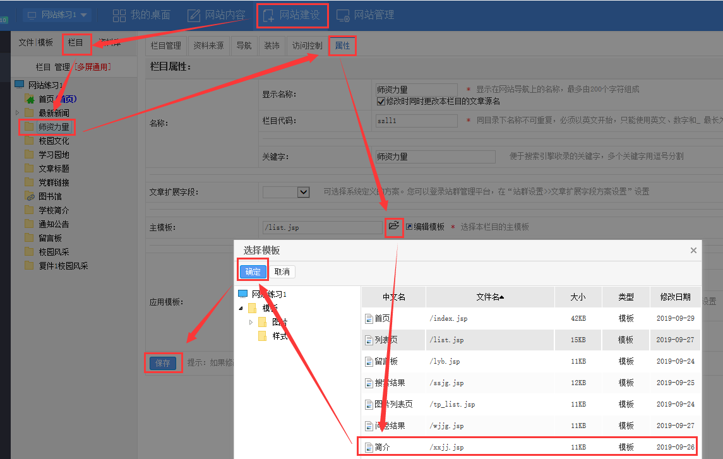Open the main template folder browse icon
Screen dimensions: 723x459
point(394,226)
